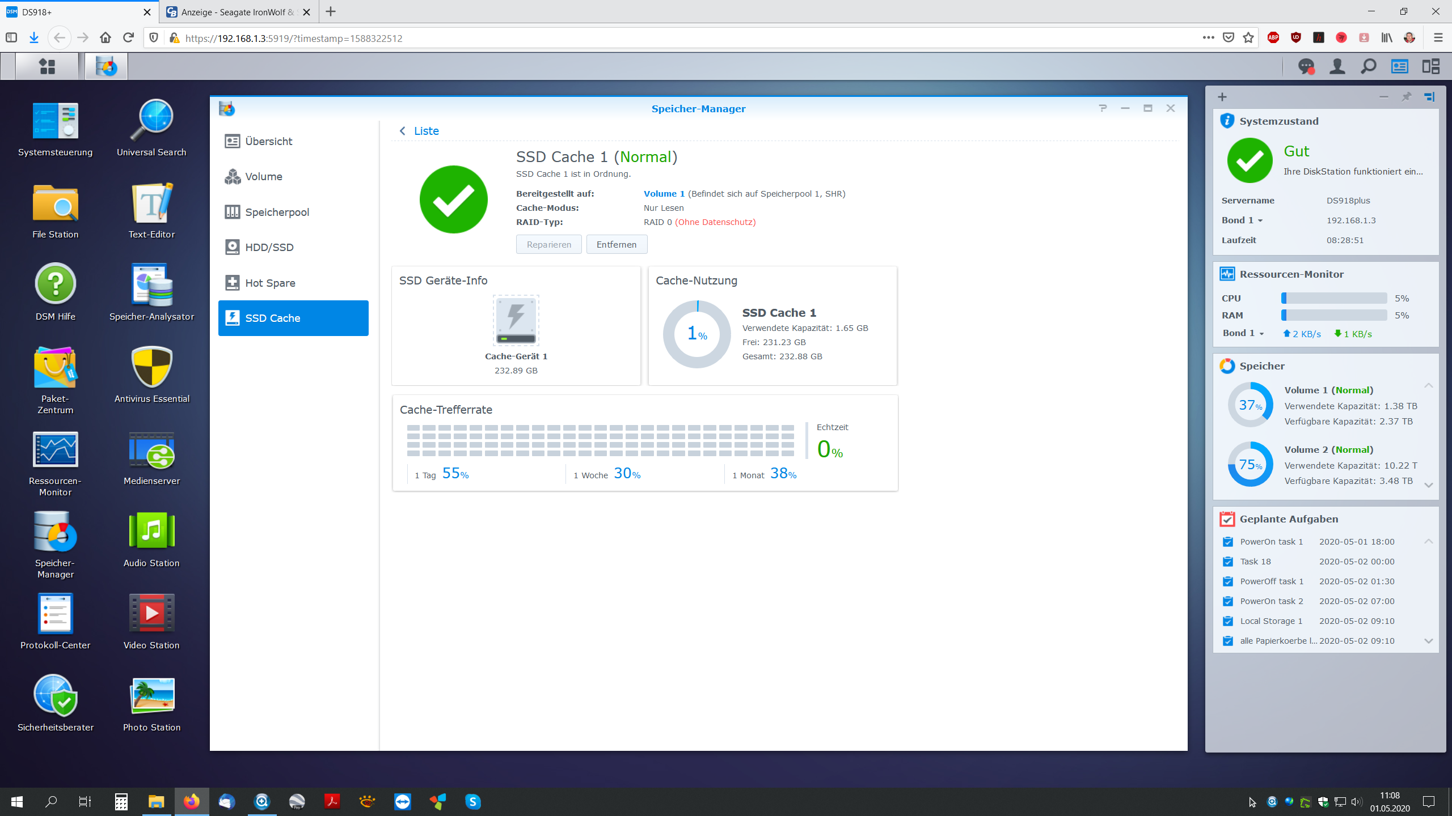
Task: Open the DSM search magnifier icon
Action: [x=1368, y=67]
